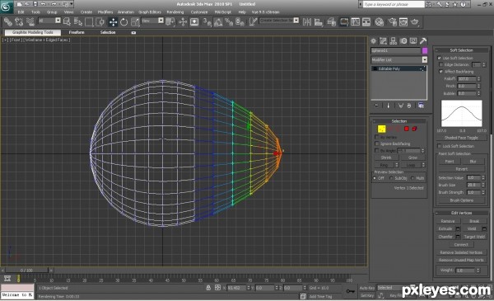
Task: Toggle Window/Crossing selection icon
Action: point(100,21)
